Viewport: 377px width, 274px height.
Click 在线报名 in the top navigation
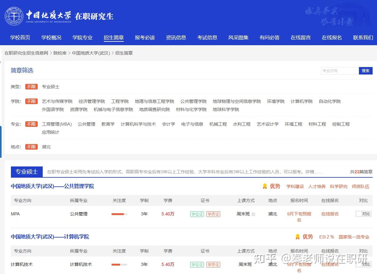click(332, 37)
